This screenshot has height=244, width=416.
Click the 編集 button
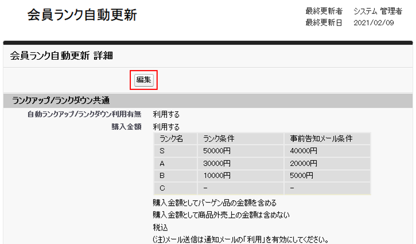(x=144, y=80)
